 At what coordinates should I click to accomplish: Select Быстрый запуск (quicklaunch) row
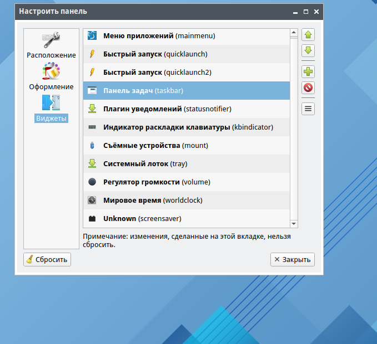(187, 54)
